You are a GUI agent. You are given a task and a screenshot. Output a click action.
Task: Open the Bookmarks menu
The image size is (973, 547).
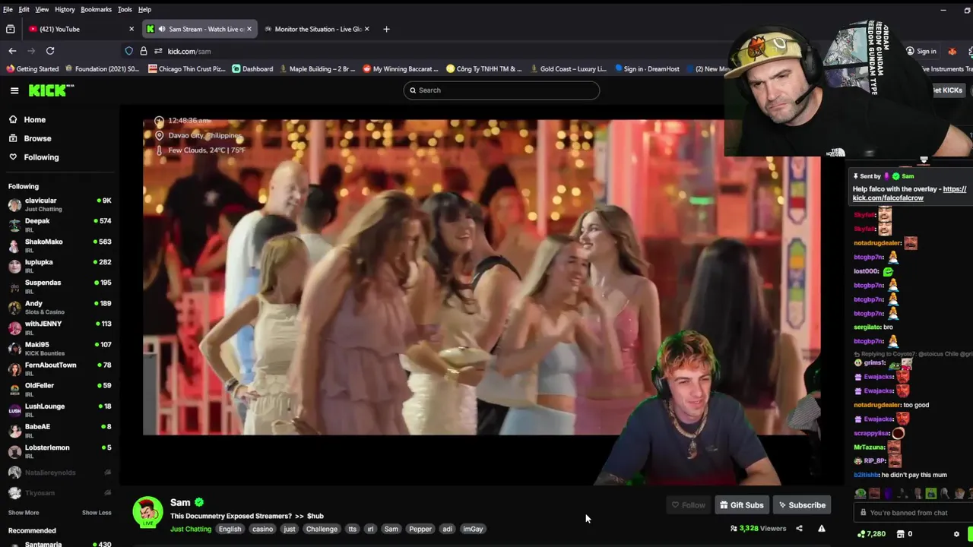96,9
